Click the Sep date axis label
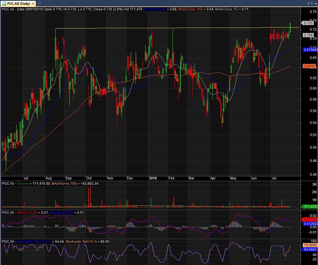318x265 pixels. (x=68, y=178)
